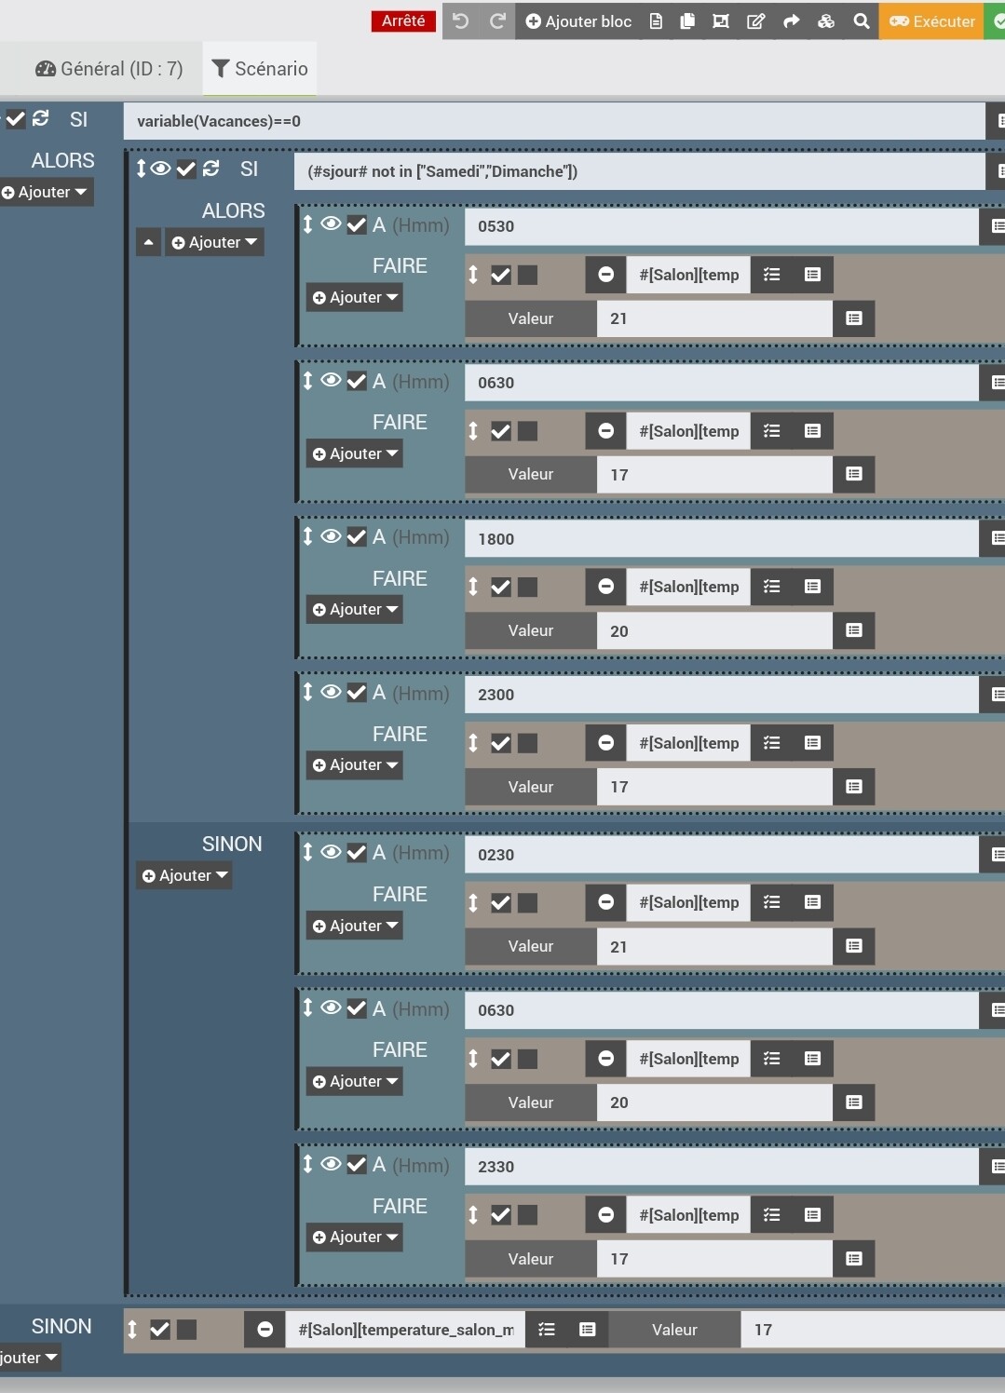The image size is (1005, 1393).
Task: Open the links graph icon
Action: coord(720,20)
